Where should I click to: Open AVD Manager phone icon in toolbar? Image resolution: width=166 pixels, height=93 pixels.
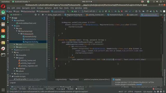click(154, 11)
